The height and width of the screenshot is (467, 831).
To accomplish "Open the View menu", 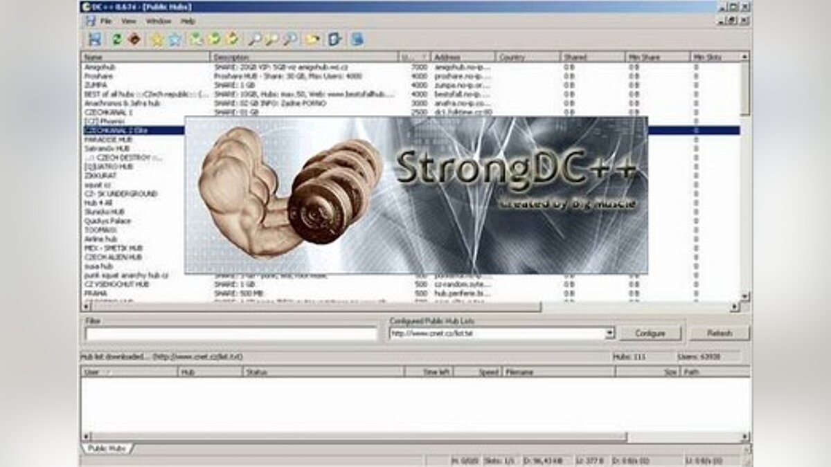I will tap(129, 21).
